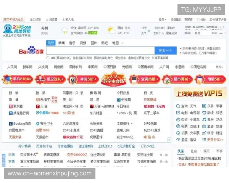Open 电视剧 with blue play icon
This screenshot has width=229, height=183.
coord(124,100)
